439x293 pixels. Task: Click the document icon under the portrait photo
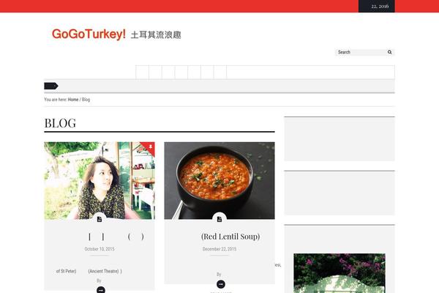pos(100,219)
